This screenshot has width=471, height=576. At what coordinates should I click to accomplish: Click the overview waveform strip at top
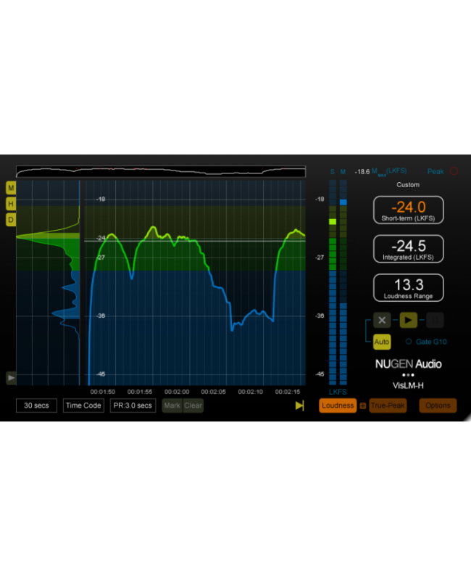[161, 171]
